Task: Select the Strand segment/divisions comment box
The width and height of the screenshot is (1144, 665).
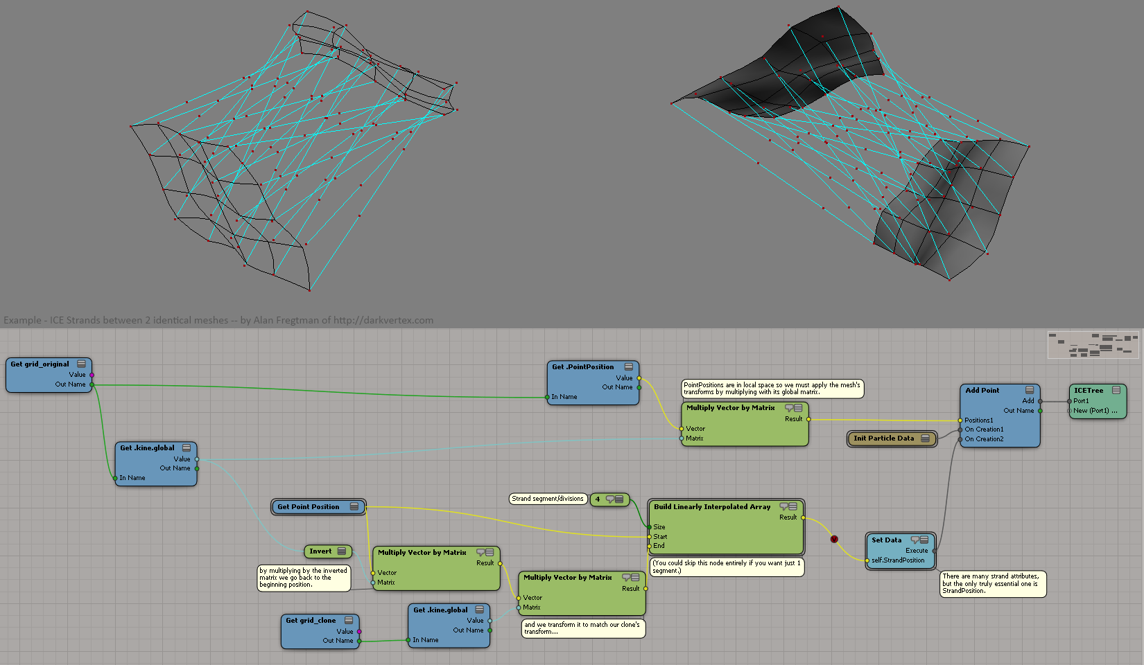Action: [548, 499]
